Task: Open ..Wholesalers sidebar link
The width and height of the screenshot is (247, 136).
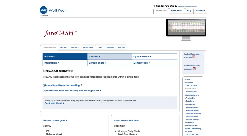Action: (x=190, y=92)
